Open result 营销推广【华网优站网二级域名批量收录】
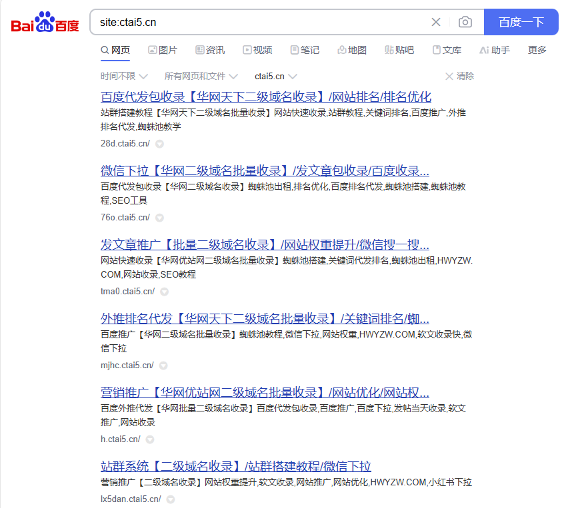The image size is (564, 508). pos(265,393)
